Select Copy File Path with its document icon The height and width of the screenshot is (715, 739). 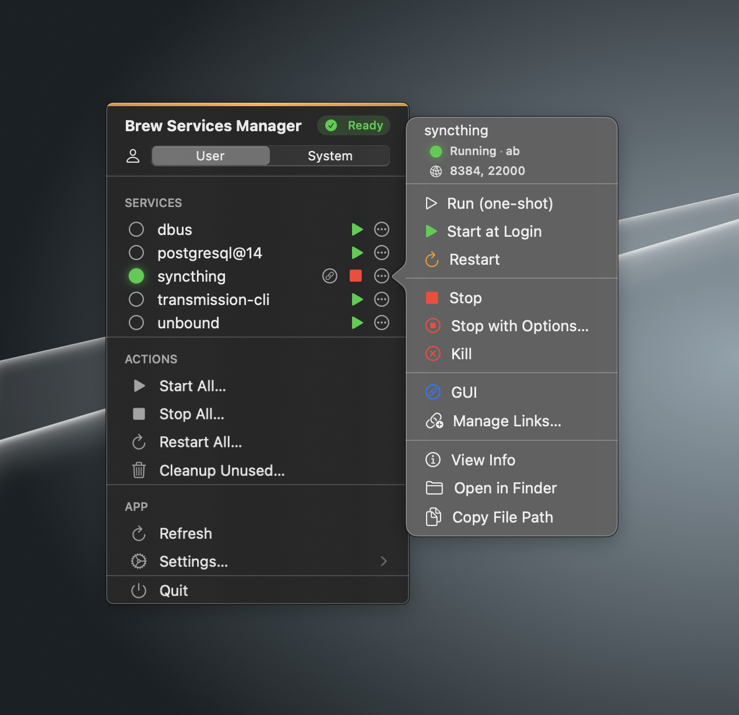502,517
